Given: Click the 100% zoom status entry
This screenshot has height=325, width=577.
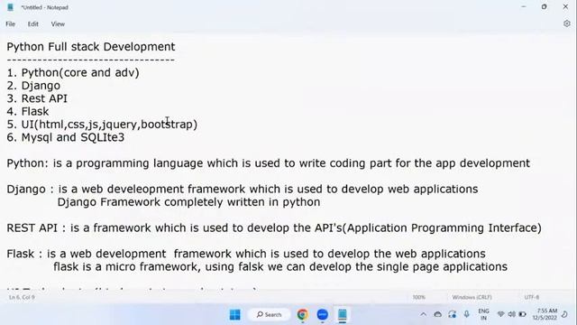Looking at the screenshot, I should click(x=418, y=297).
